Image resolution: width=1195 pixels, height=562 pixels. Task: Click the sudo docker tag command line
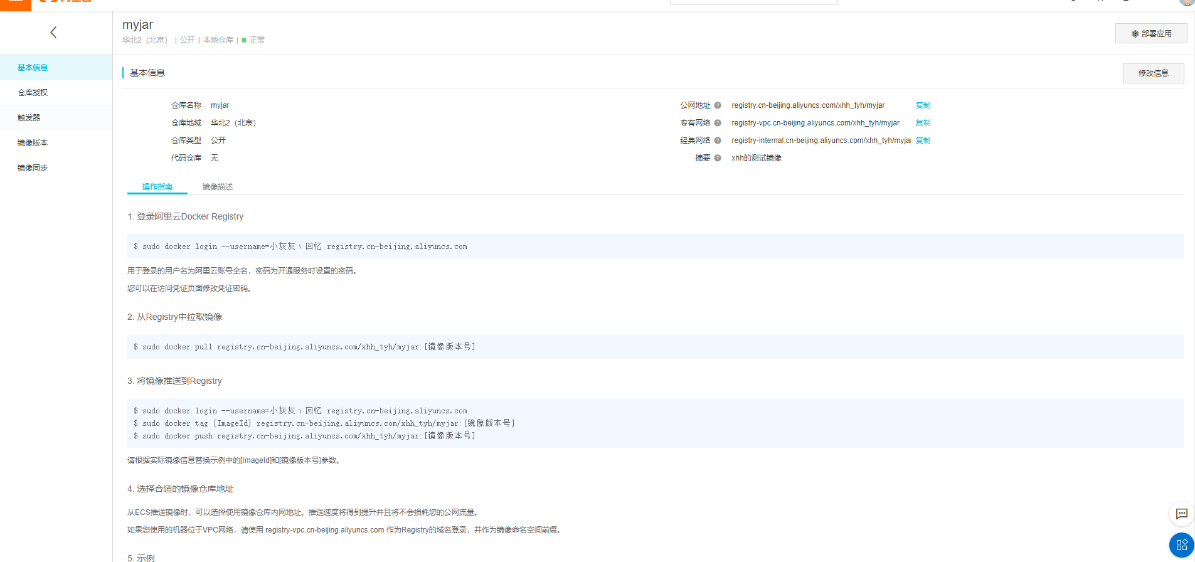point(324,423)
